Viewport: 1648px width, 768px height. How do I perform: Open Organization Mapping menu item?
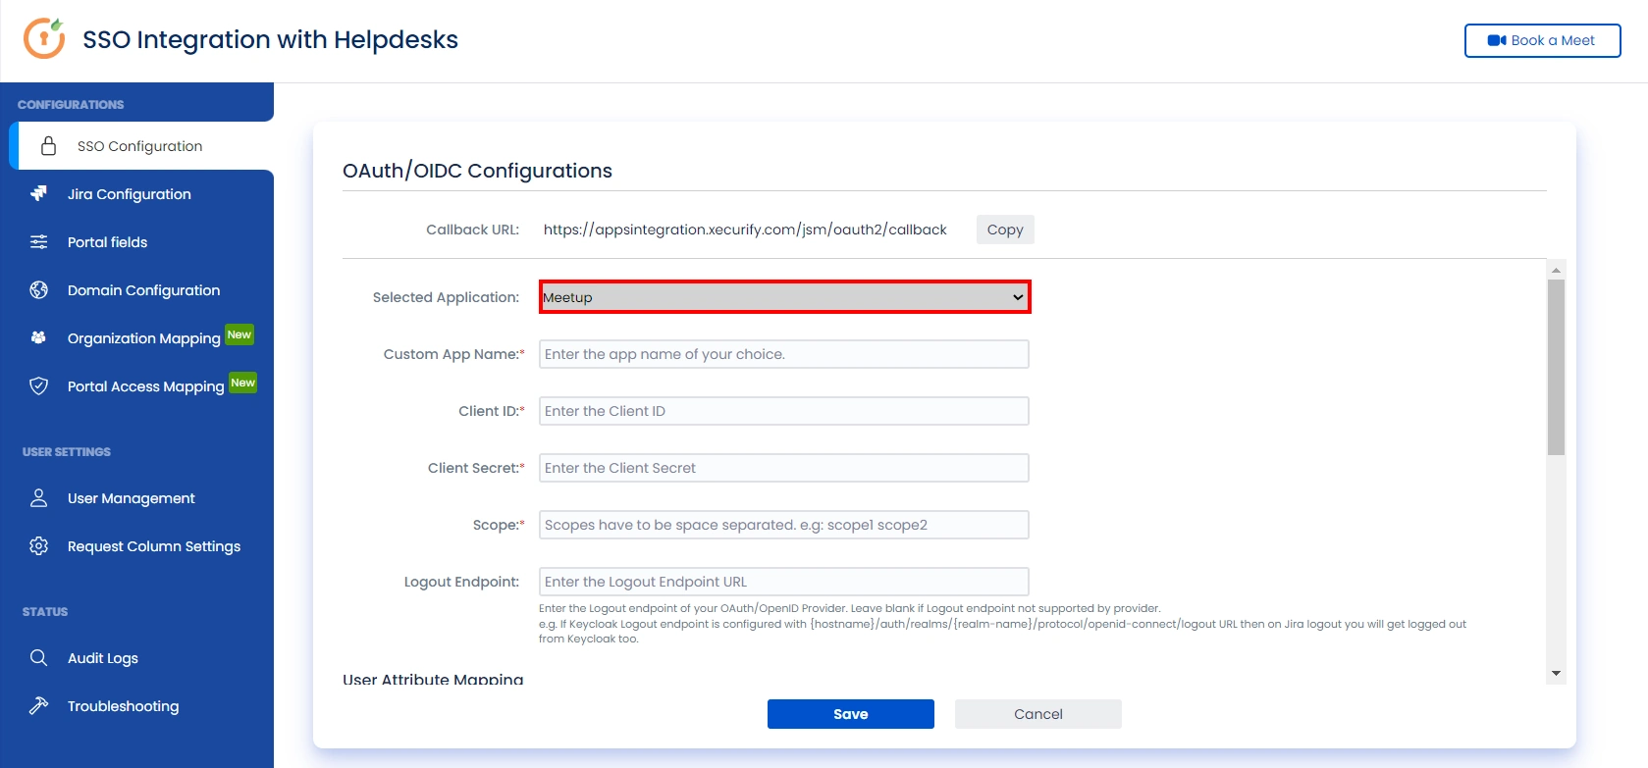pyautogui.click(x=141, y=338)
